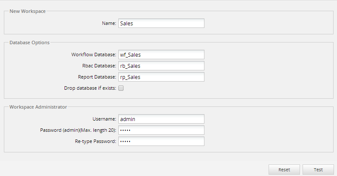Click the 'Workspace Administrator' section heading
The width and height of the screenshot is (337, 176).
(38, 107)
